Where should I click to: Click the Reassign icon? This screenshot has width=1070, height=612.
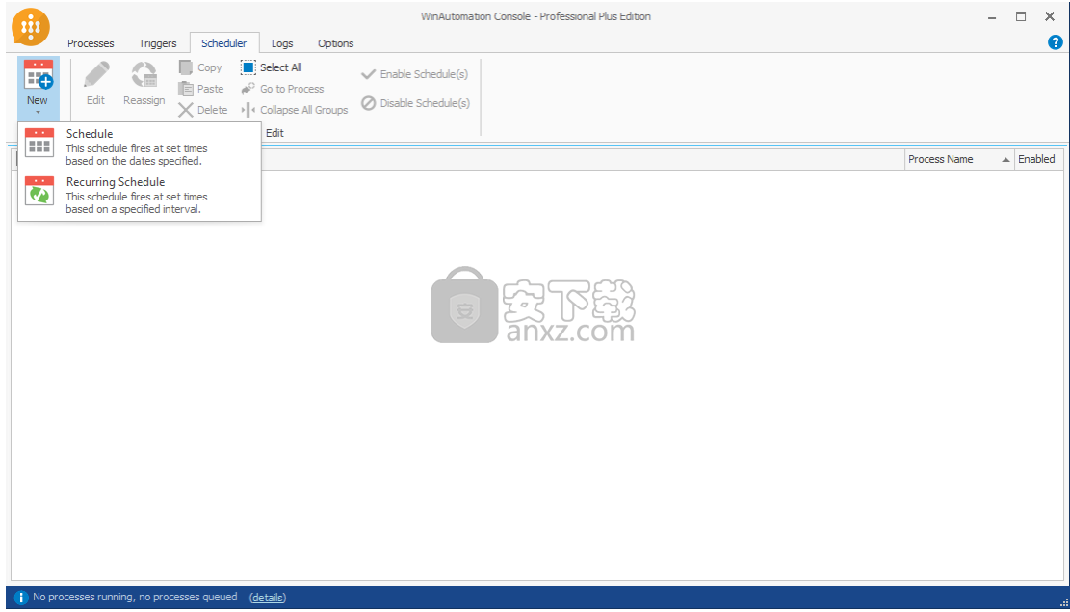[x=144, y=75]
